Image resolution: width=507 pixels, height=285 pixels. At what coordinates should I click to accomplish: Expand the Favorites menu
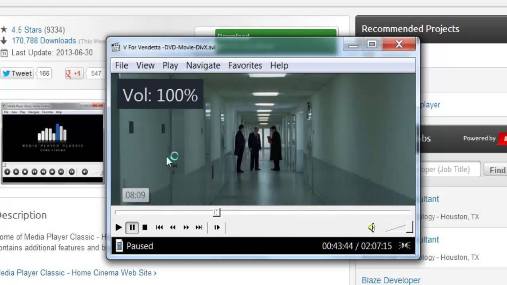coord(245,65)
